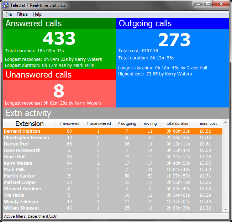Click the Outgoing calls panel header
Viewport: 232px width, 222px height.
pyautogui.click(x=173, y=23)
